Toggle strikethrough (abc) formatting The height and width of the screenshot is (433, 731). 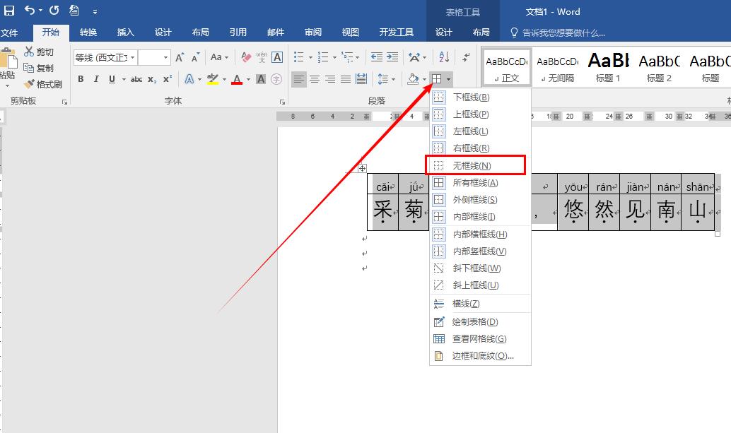point(136,80)
